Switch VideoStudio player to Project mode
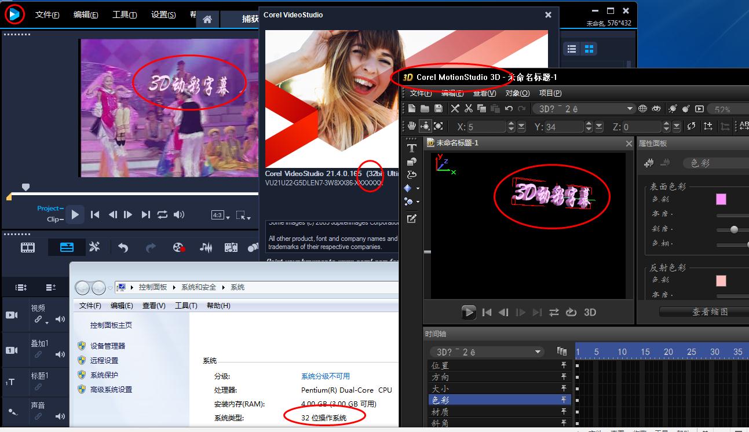This screenshot has width=749, height=432. 50,208
